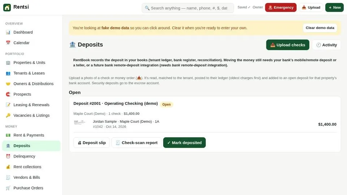Click the Leasing & Renewals memo icon
This screenshot has height=195, width=347.
click(x=8, y=105)
